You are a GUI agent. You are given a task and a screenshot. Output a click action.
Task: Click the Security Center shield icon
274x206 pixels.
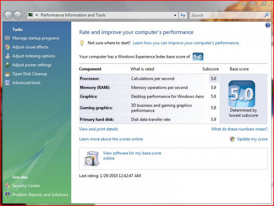point(7,186)
